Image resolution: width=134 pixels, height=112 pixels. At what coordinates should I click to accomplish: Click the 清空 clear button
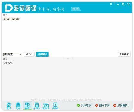(29, 54)
